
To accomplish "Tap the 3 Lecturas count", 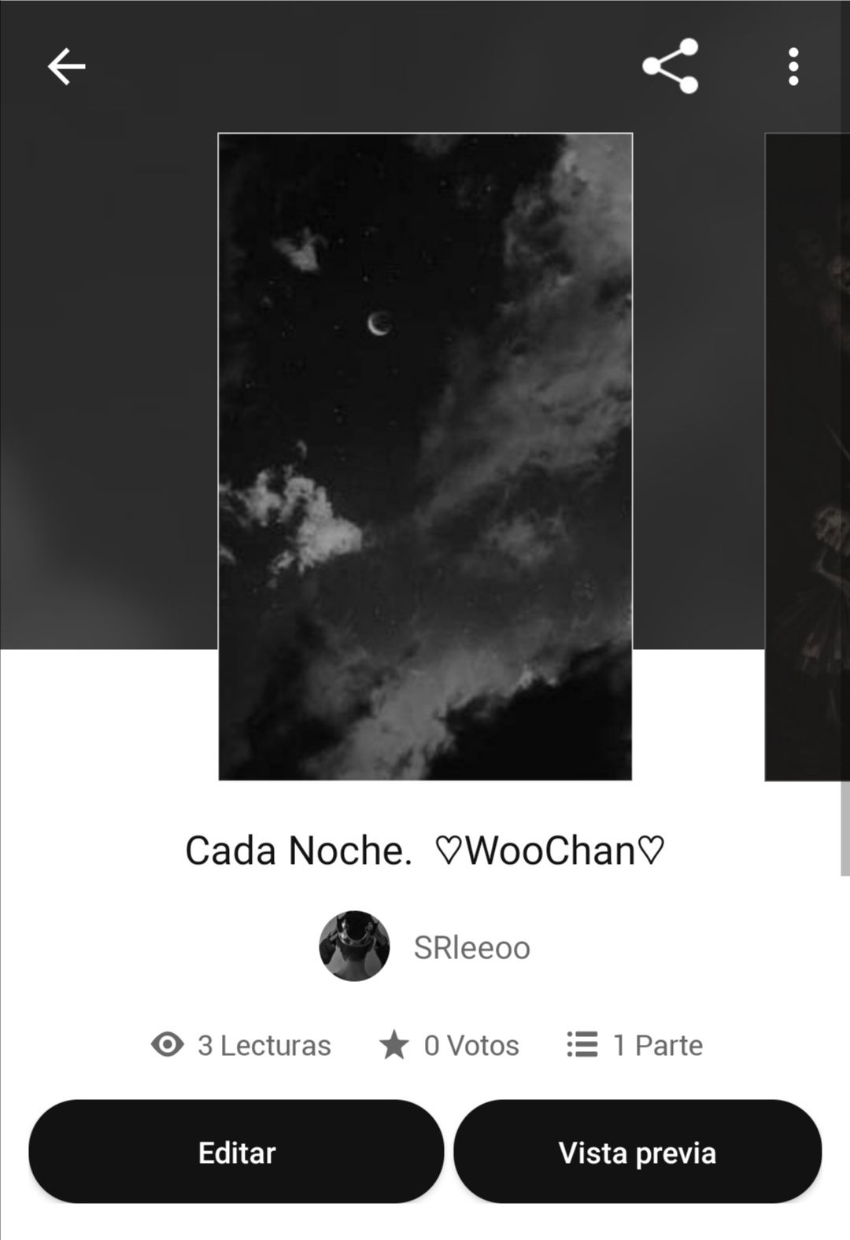I will coord(264,1045).
